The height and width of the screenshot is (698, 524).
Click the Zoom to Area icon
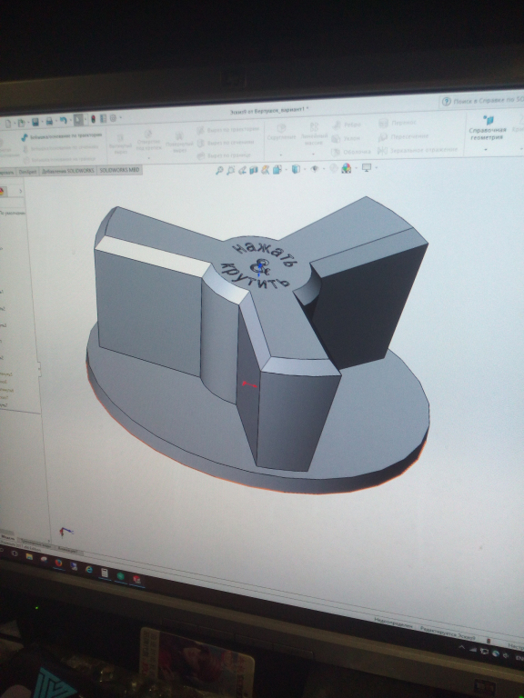(x=231, y=170)
